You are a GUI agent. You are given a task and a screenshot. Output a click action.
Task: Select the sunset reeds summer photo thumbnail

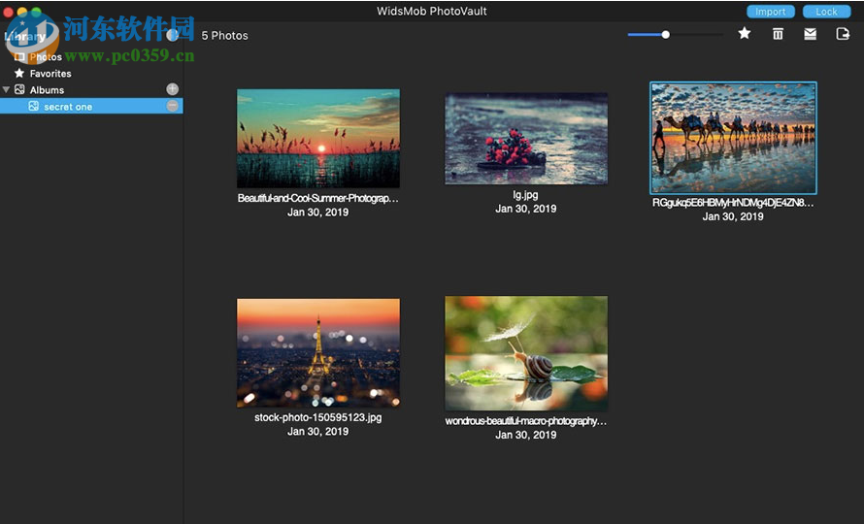coord(318,139)
